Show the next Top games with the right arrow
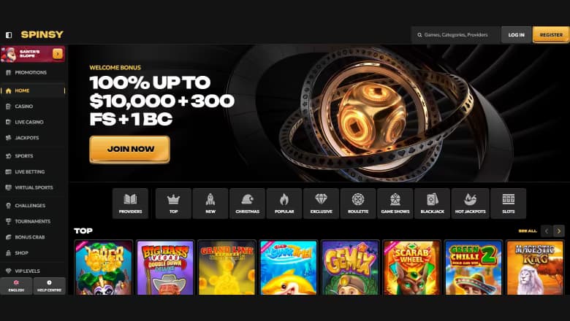Screen dimensions: 570x321 pos(559,231)
